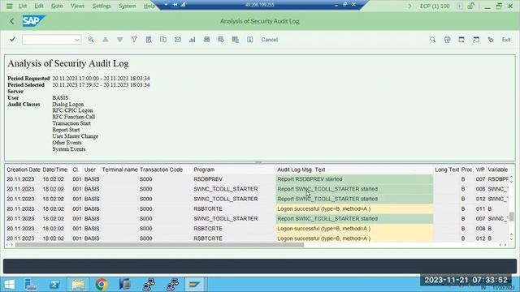This screenshot has height=292, width=520.
Task: Select the 'Report RSDBPREV started' message cell
Action: 354,179
